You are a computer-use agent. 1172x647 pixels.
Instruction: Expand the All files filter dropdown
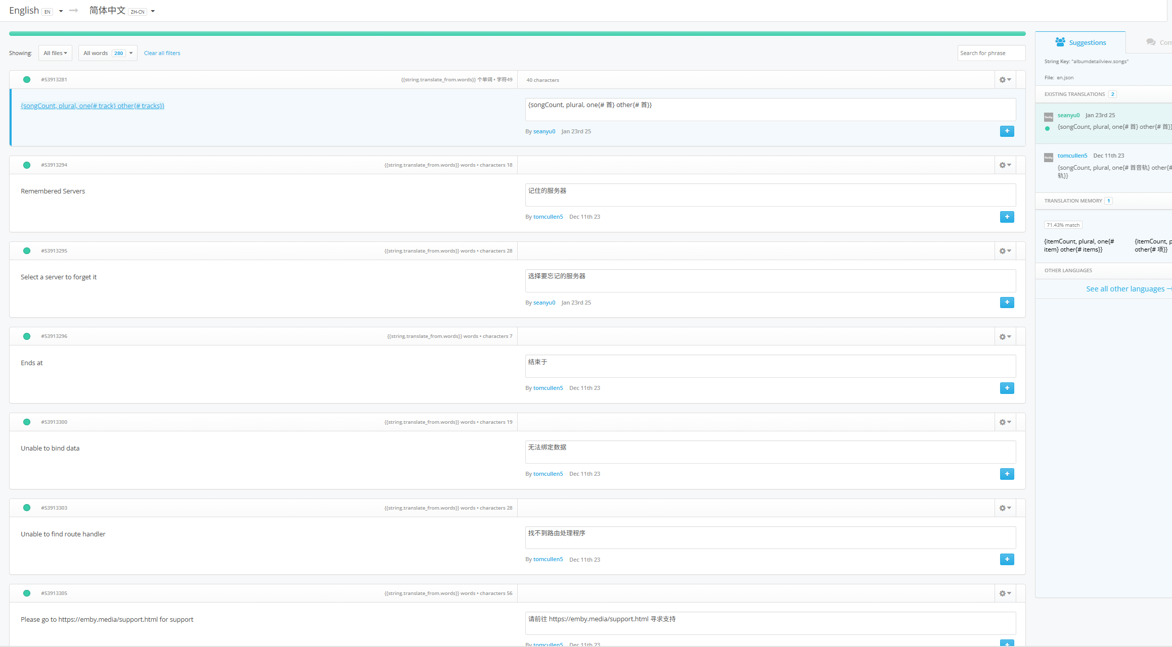tap(55, 53)
